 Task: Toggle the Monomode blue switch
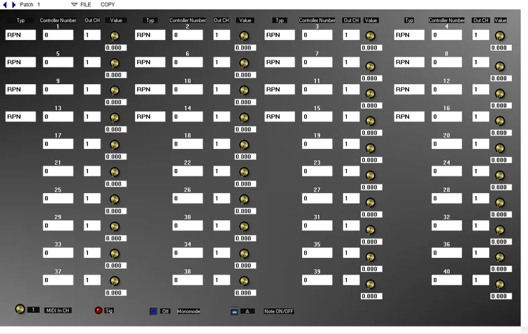tap(153, 311)
